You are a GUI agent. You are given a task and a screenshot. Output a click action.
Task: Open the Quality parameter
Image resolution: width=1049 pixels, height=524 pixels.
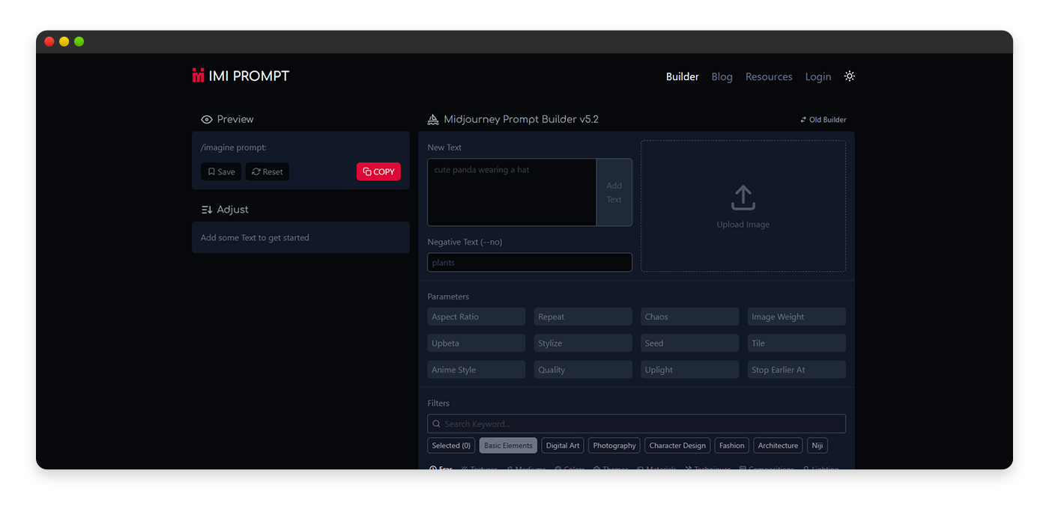click(x=583, y=370)
